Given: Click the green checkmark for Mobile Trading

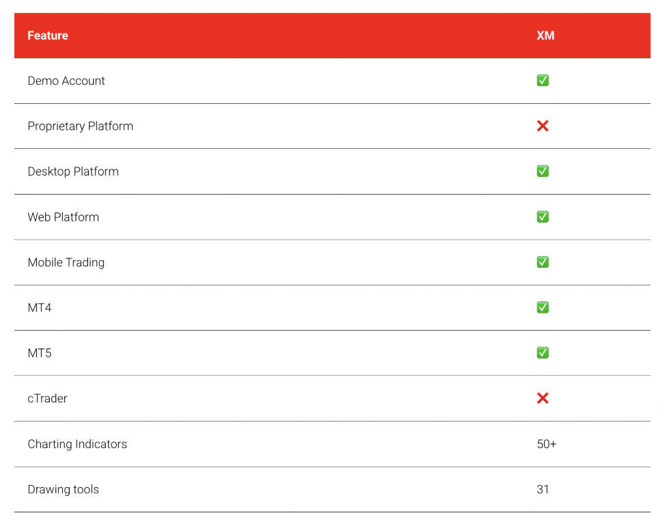Looking at the screenshot, I should click(543, 262).
